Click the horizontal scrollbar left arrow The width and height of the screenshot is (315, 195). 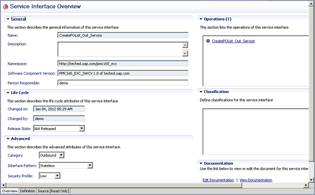pos(4,185)
